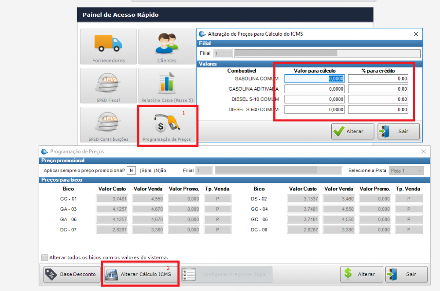Close the Programação de Preços window
Viewport: 440px width, 291px height.
pos(424,152)
